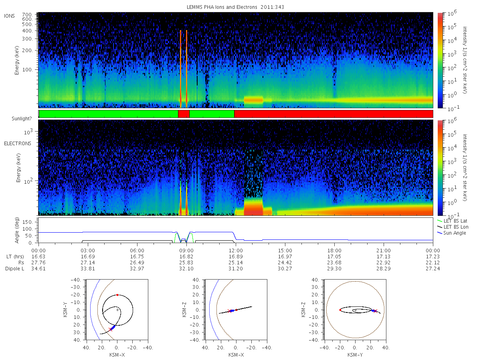Click the LT value 16.82
Image resolution: width=481 pixels, height=361 pixels.
[186, 256]
